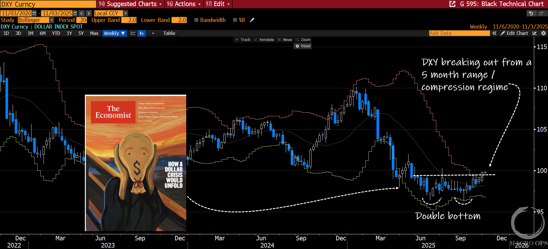Image resolution: width=548 pixels, height=249 pixels.
Task: Activate the Track crosshair toggle
Action: point(243,40)
